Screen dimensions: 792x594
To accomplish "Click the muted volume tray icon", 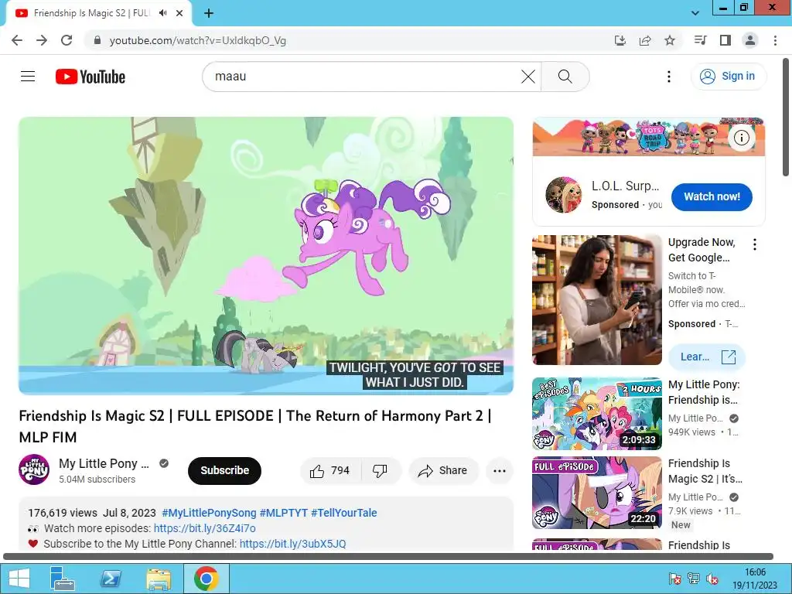I will click(x=712, y=579).
